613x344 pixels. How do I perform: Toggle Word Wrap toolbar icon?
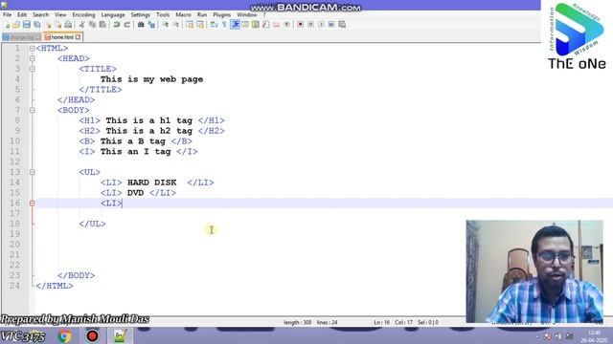[214, 25]
